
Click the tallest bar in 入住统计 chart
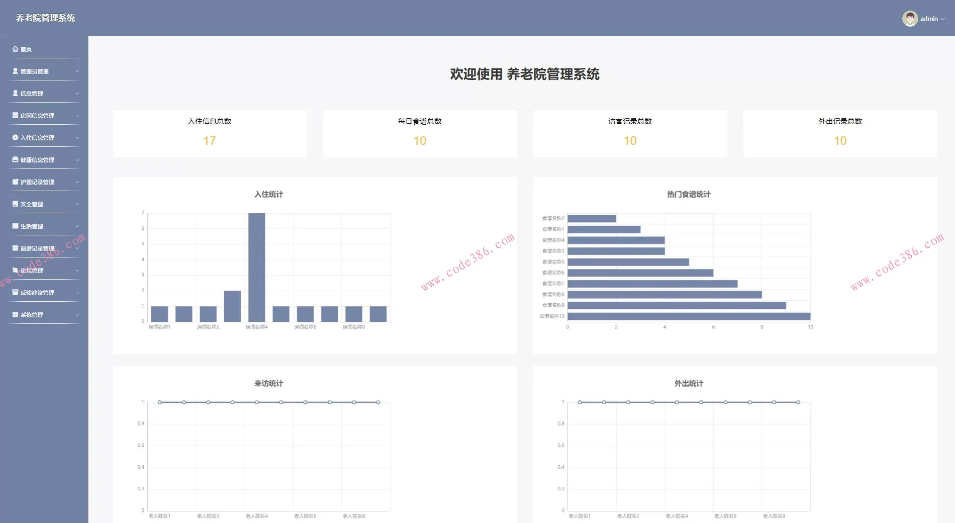pyautogui.click(x=256, y=267)
